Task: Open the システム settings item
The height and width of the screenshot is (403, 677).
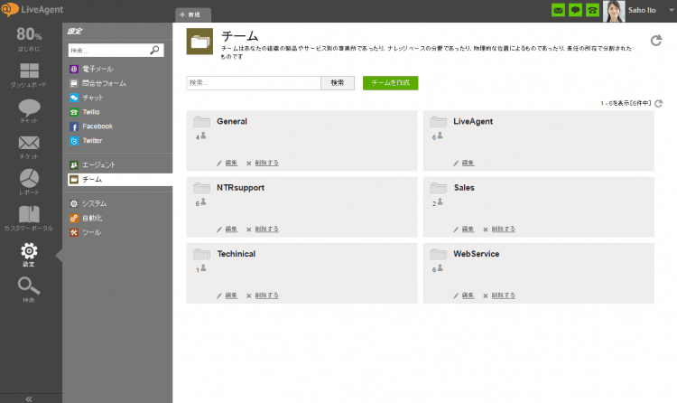Action: pyautogui.click(x=88, y=203)
